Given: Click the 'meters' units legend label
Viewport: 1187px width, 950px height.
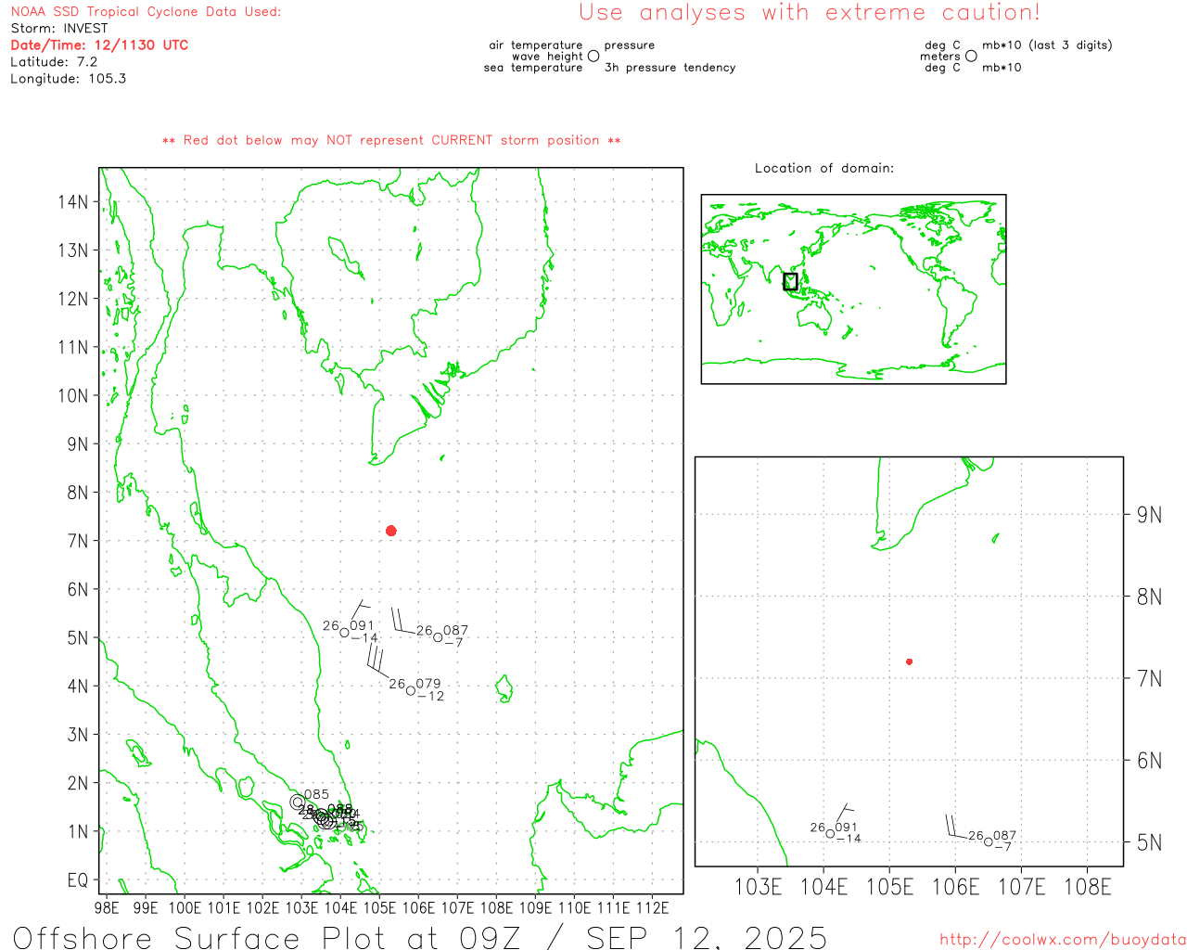Looking at the screenshot, I should 940,57.
